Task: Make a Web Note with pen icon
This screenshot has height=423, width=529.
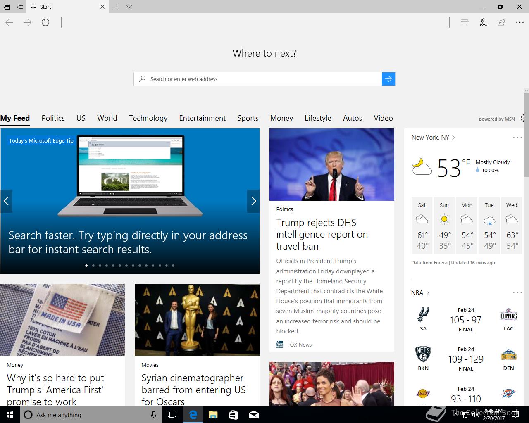Action: tap(483, 22)
